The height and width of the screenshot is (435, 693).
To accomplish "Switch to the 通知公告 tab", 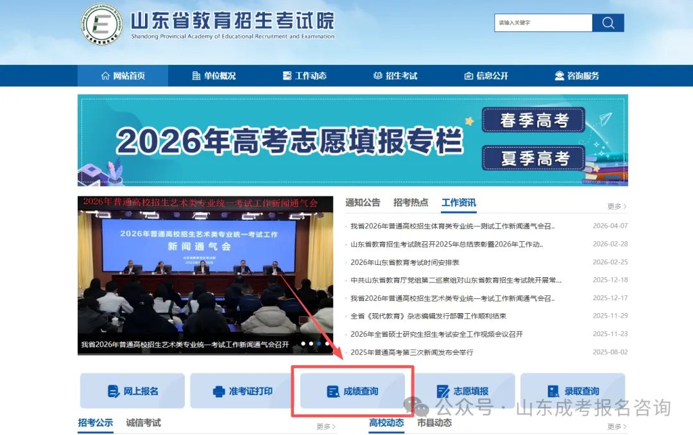I will tap(363, 203).
